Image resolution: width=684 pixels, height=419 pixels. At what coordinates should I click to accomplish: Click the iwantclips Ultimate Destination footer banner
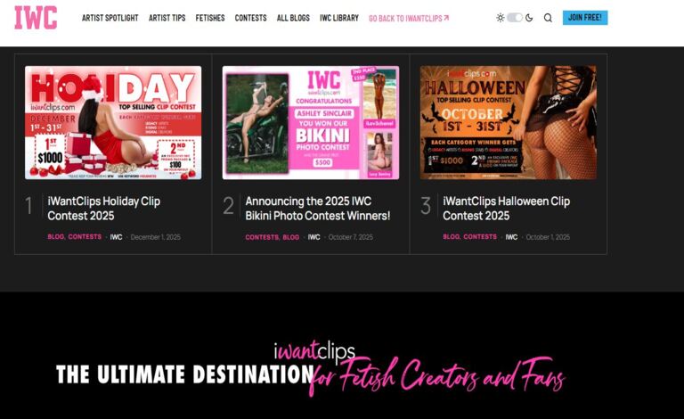pyautogui.click(x=311, y=369)
